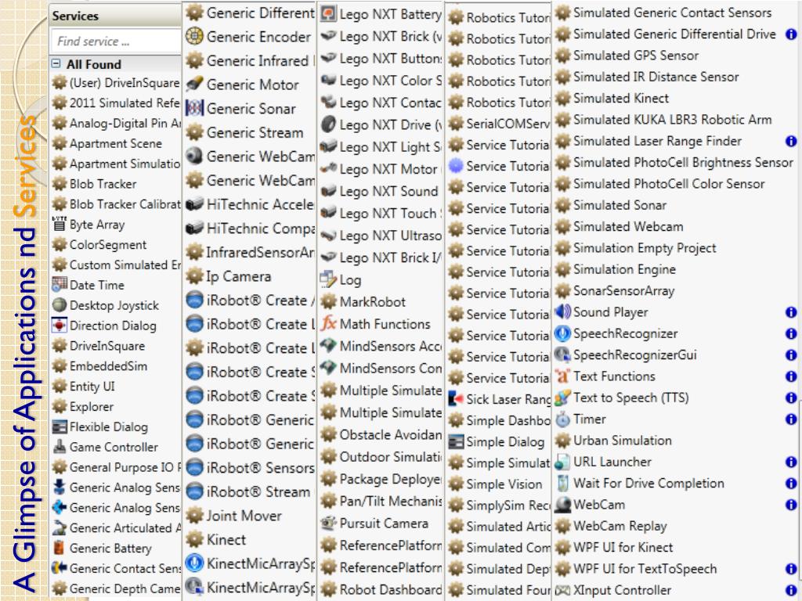Click the Timer stopwatch icon
The height and width of the screenshot is (601, 802).
tap(562, 419)
